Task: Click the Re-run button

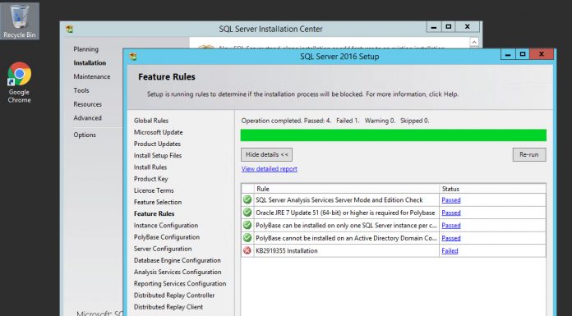Action: [x=529, y=154]
